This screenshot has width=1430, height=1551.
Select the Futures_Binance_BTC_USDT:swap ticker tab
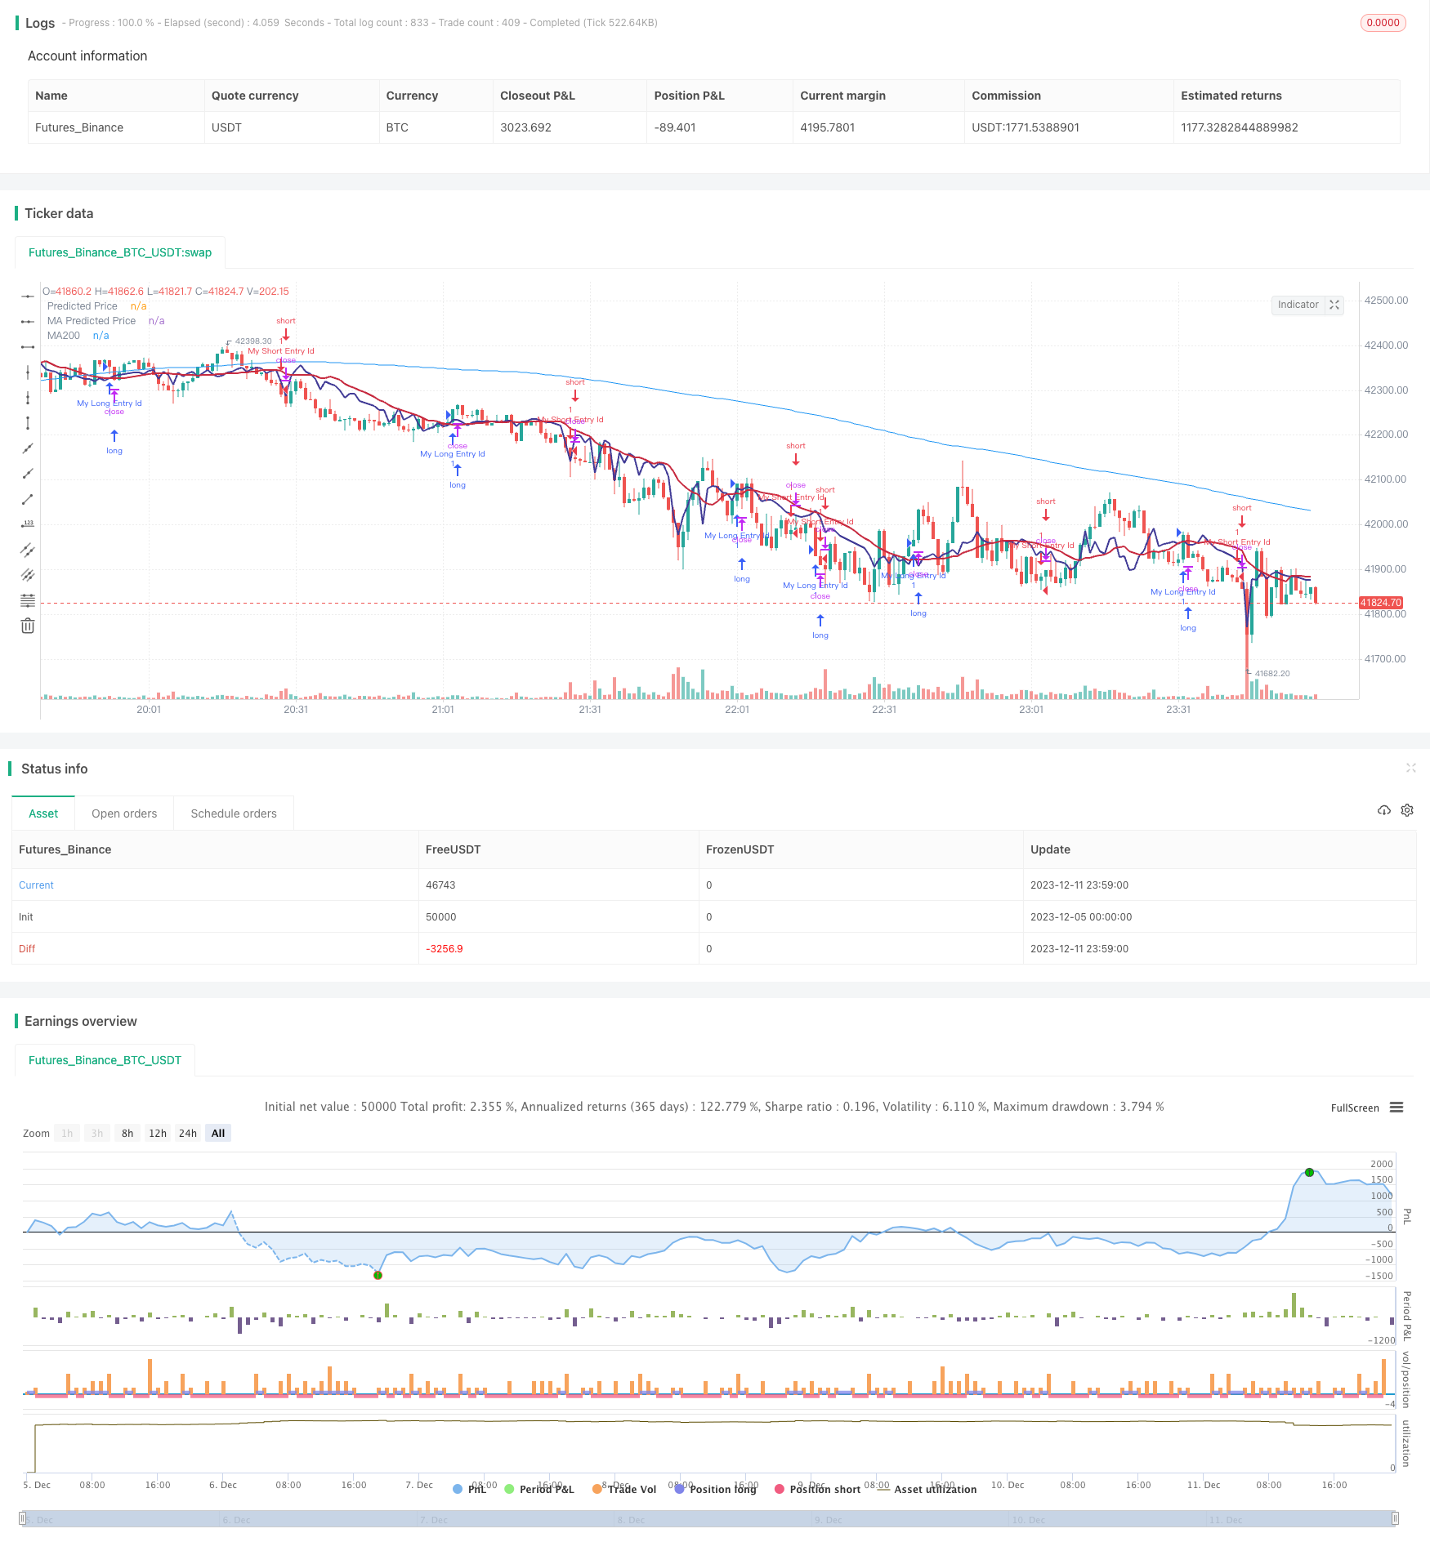[x=120, y=252]
